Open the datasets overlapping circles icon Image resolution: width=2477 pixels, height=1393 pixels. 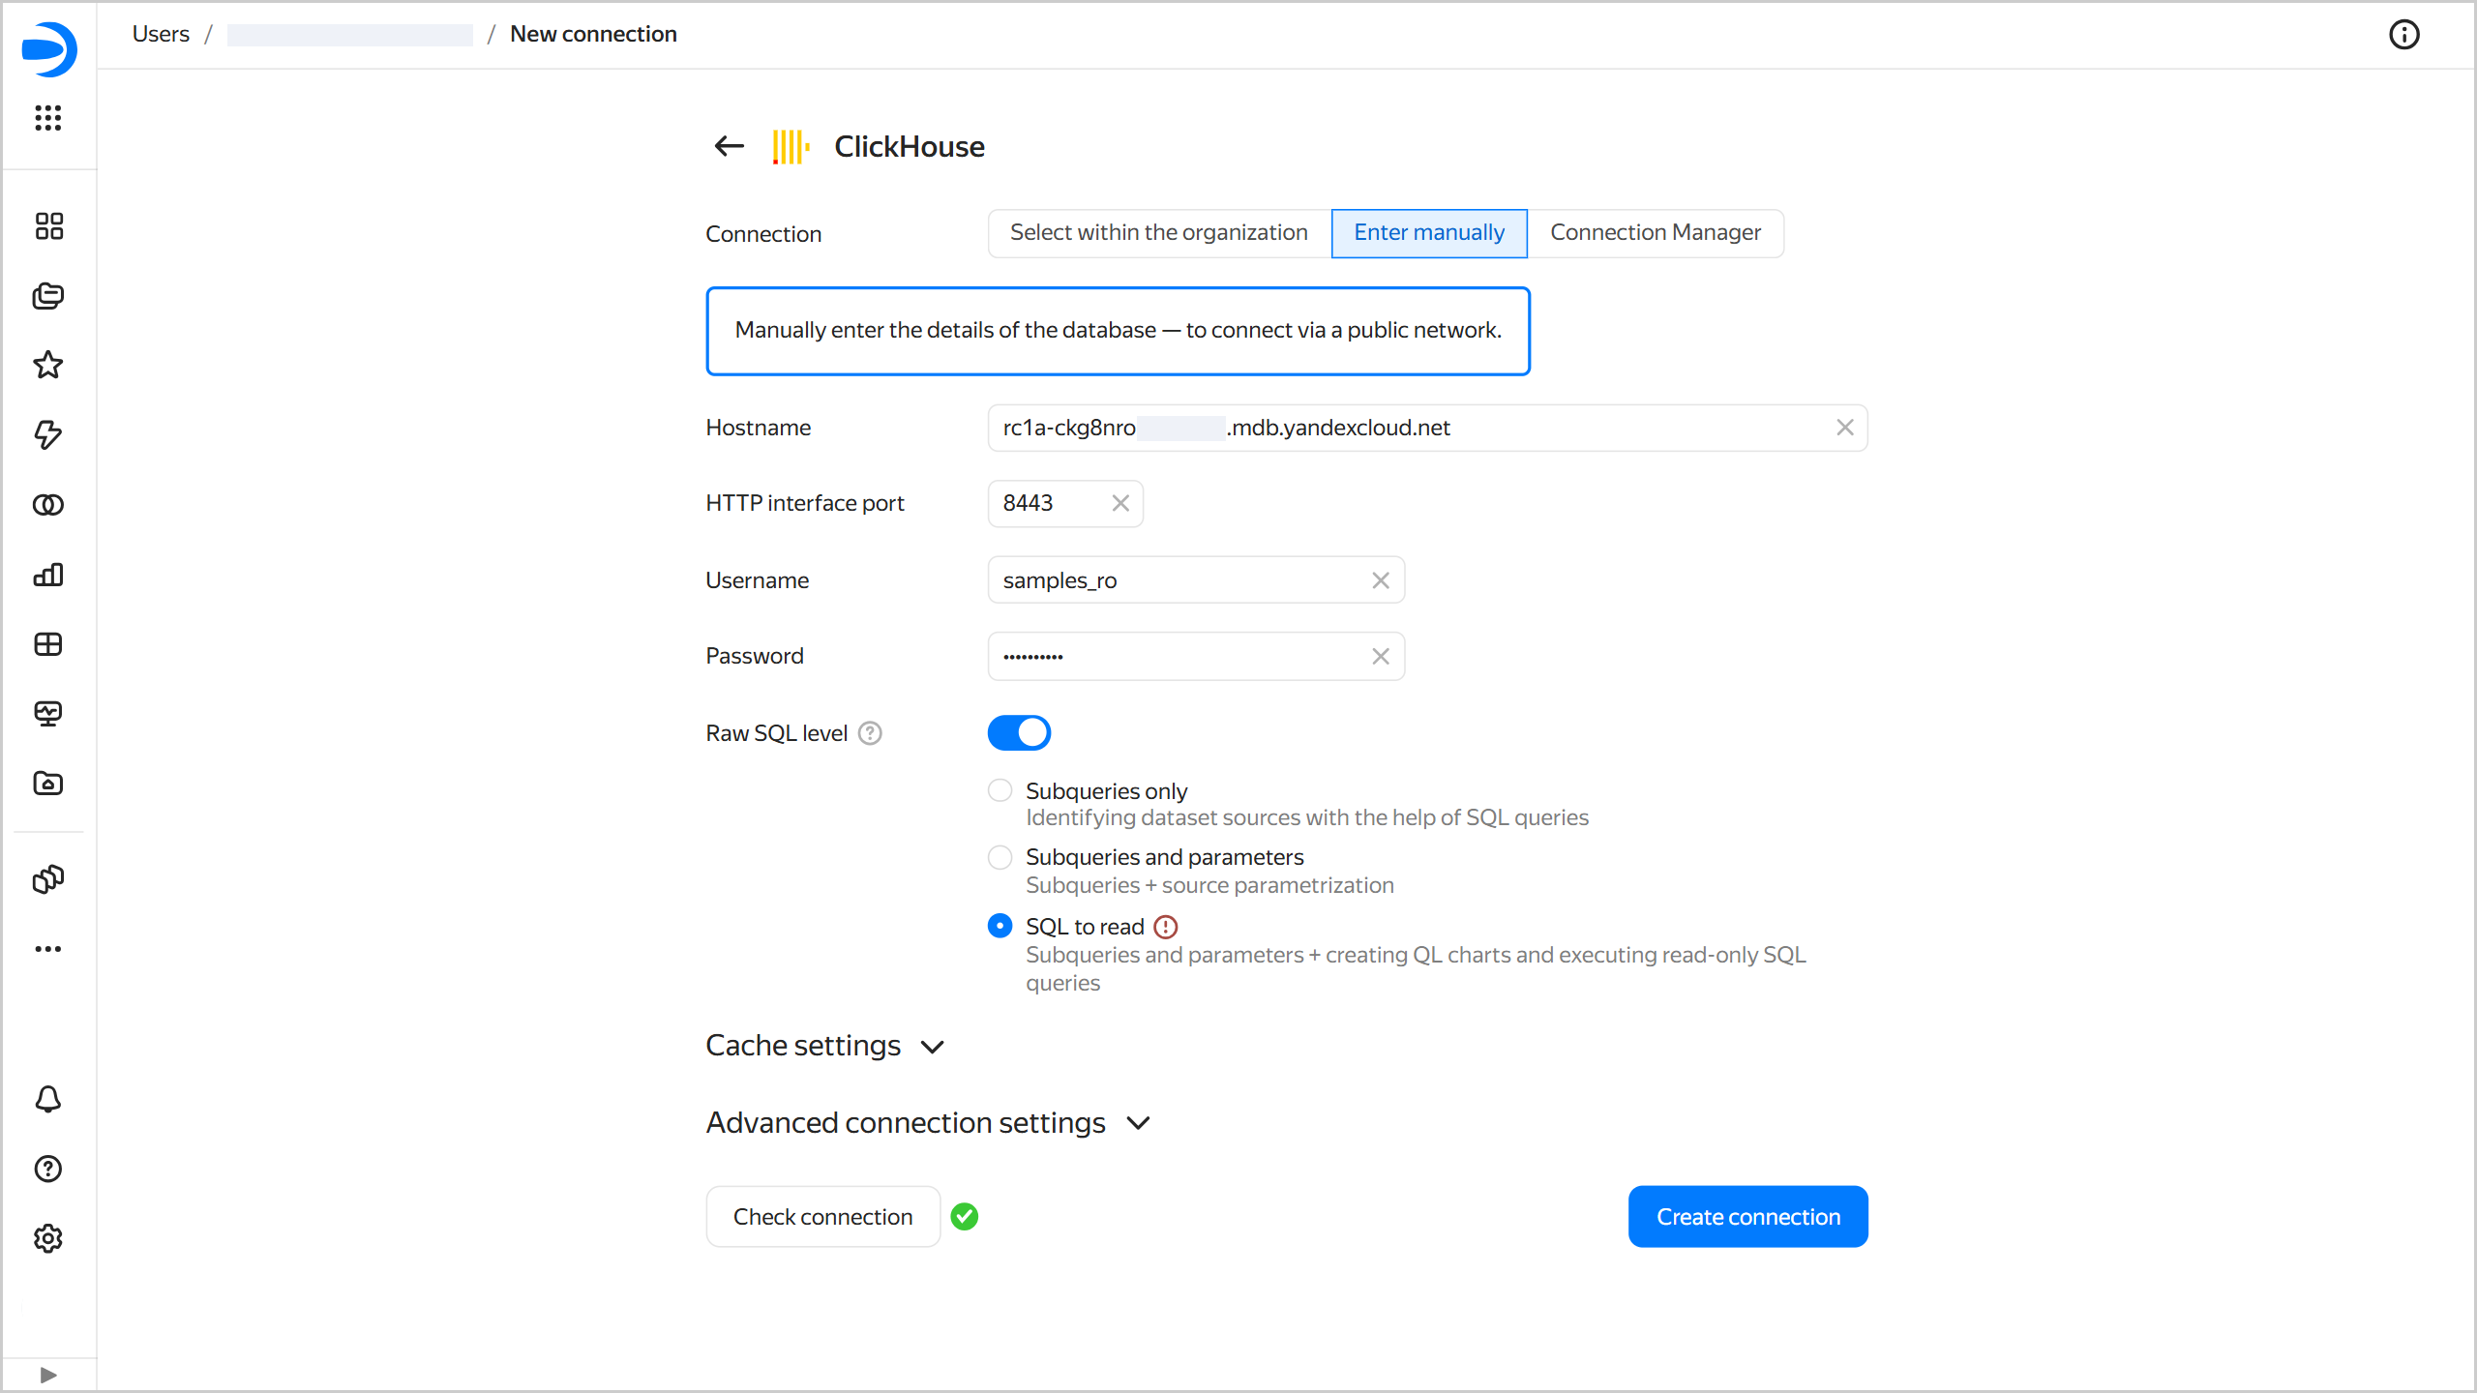[x=48, y=505]
